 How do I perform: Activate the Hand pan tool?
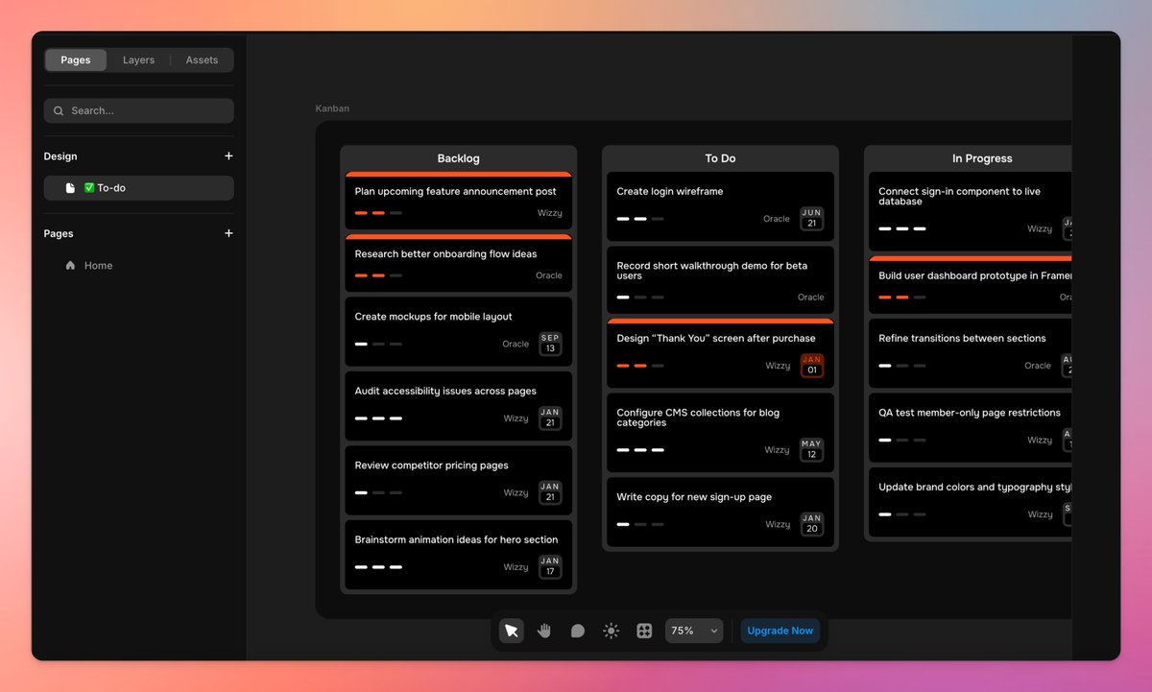(544, 631)
